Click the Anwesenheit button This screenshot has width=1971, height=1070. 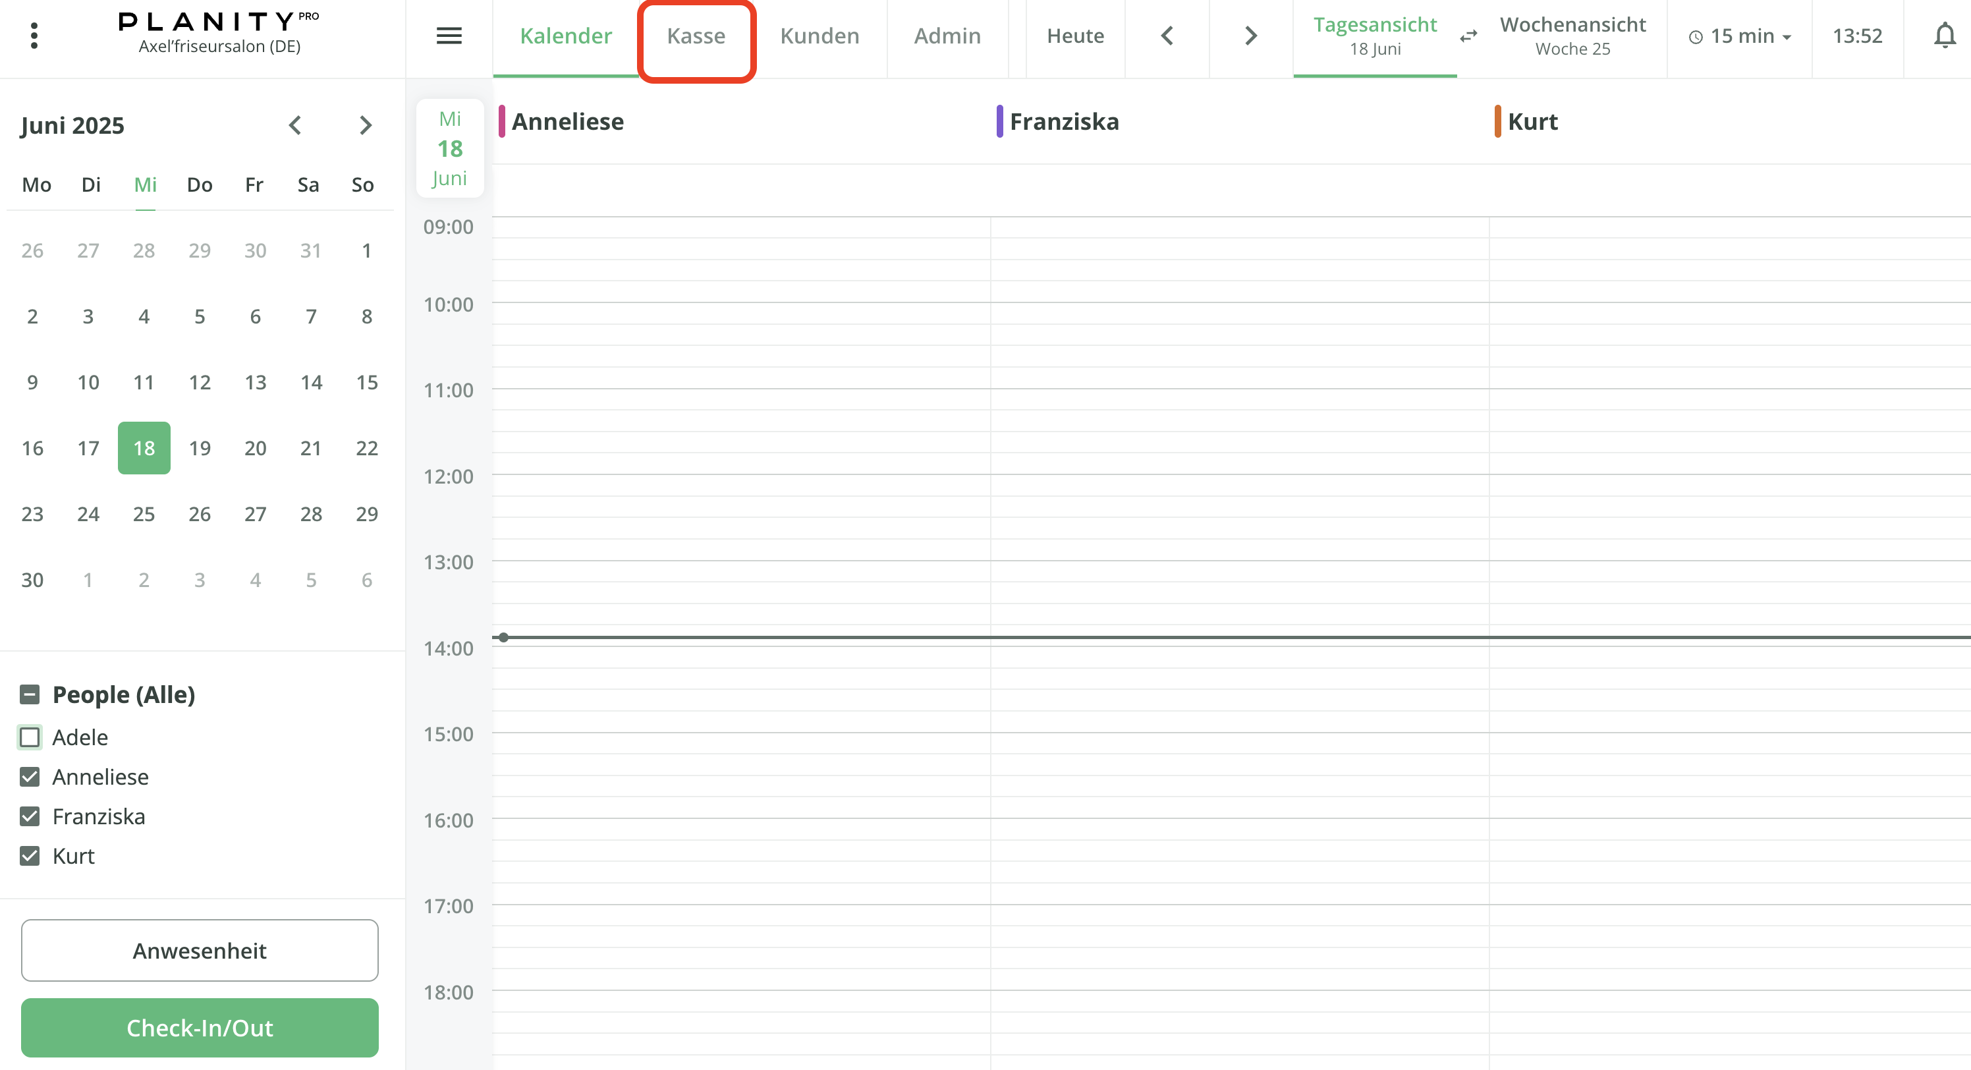pos(200,950)
